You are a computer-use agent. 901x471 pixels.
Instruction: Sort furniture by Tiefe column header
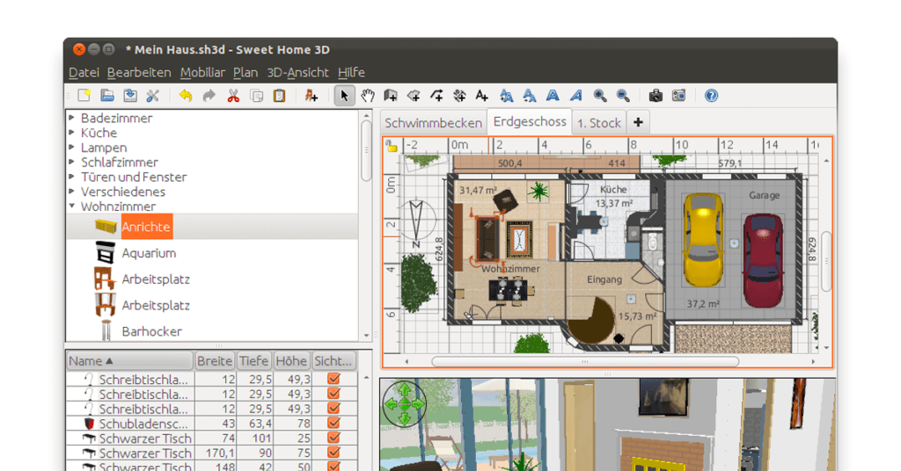[x=254, y=361]
